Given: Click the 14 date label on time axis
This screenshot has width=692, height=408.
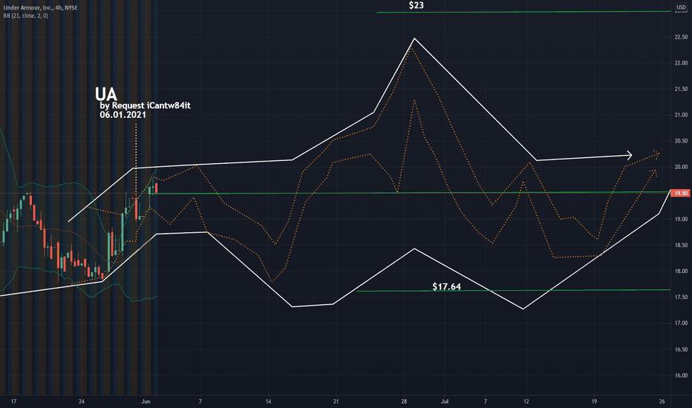Looking at the screenshot, I should click(x=268, y=401).
